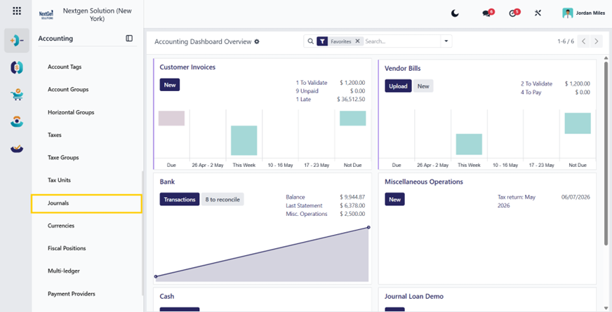Open the activities clock icon

513,13
